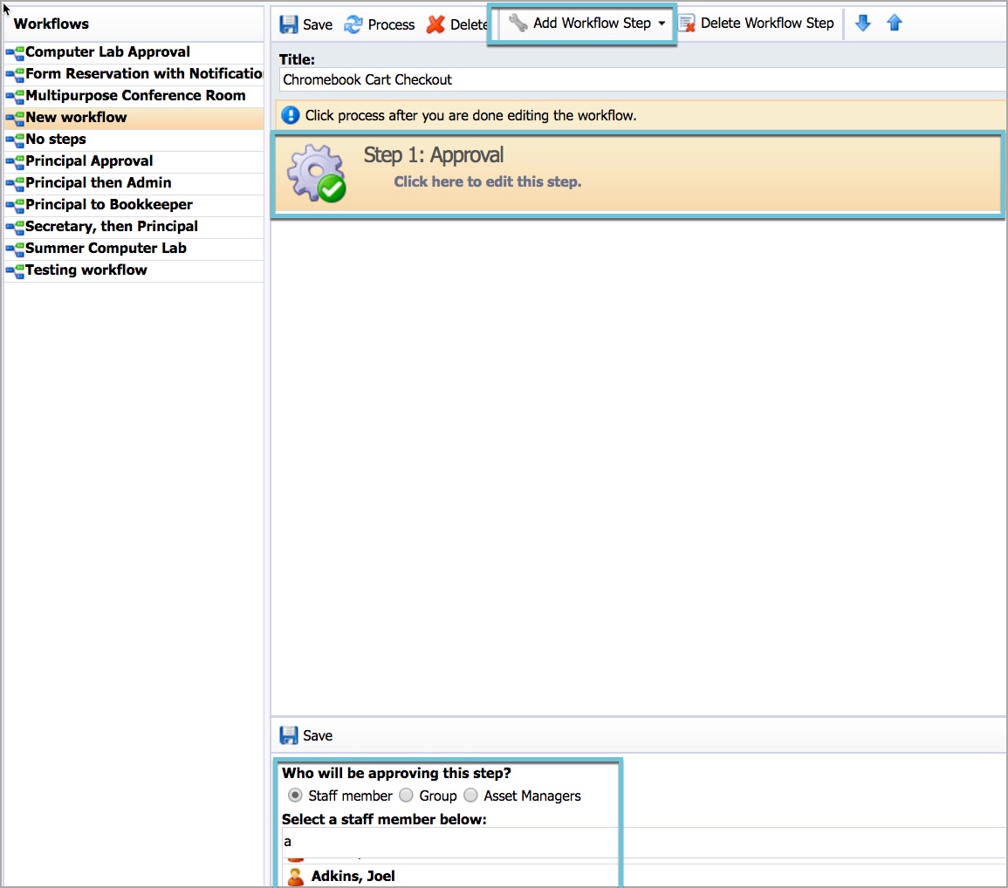Click workflow icon next to Computer Lab Approval

15,52
